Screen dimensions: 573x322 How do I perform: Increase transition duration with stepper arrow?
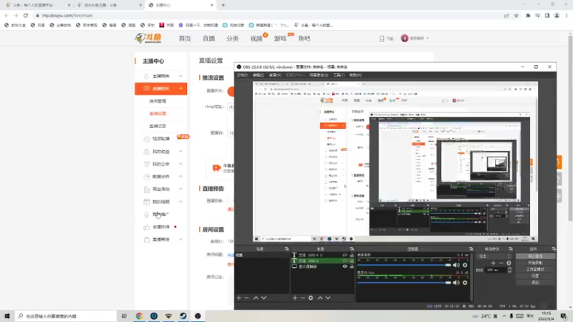pyautogui.click(x=509, y=268)
